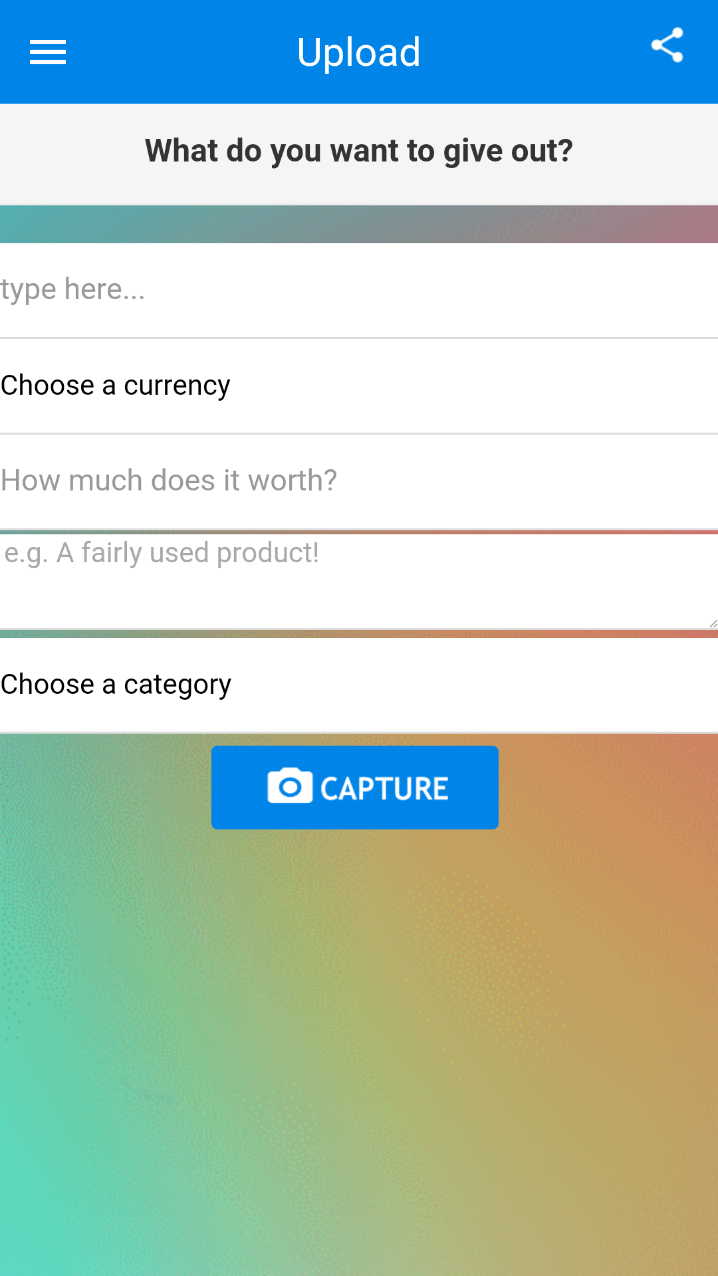This screenshot has height=1276, width=718.
Task: Click the CAPTURE text label
Action: point(384,788)
